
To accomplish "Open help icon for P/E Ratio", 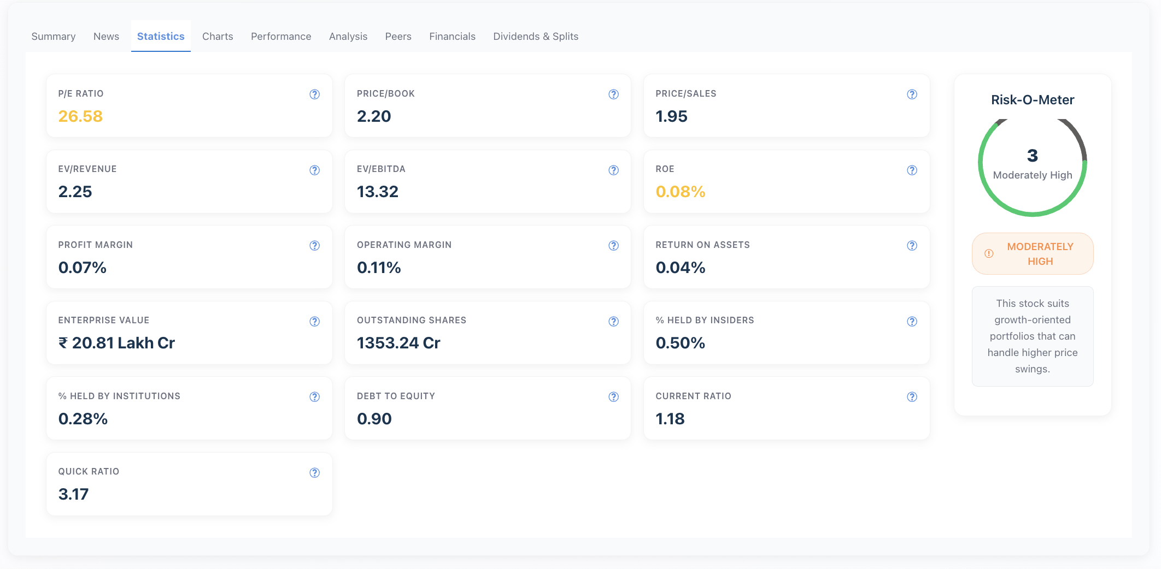I will (314, 94).
